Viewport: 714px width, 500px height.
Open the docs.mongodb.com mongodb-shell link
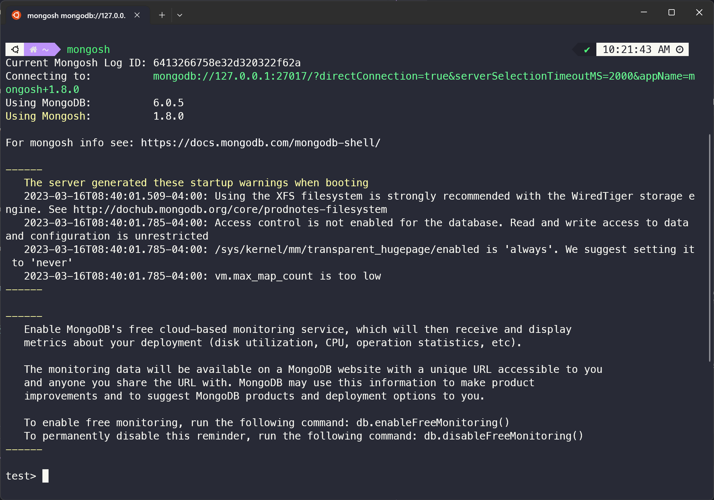[261, 143]
